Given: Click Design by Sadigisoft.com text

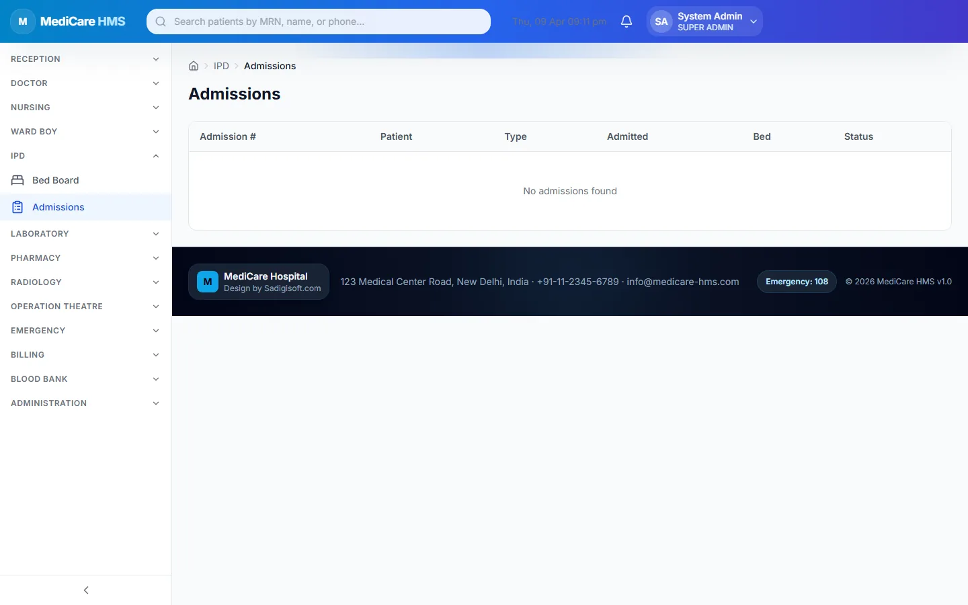Looking at the screenshot, I should tap(272, 288).
